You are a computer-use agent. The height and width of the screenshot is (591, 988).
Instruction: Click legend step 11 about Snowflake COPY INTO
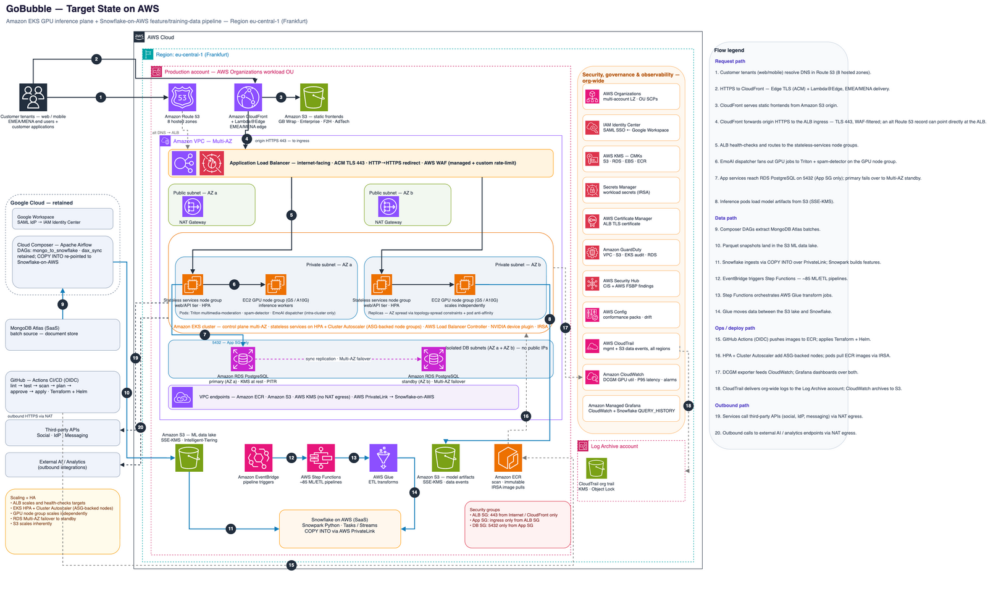pos(798,262)
